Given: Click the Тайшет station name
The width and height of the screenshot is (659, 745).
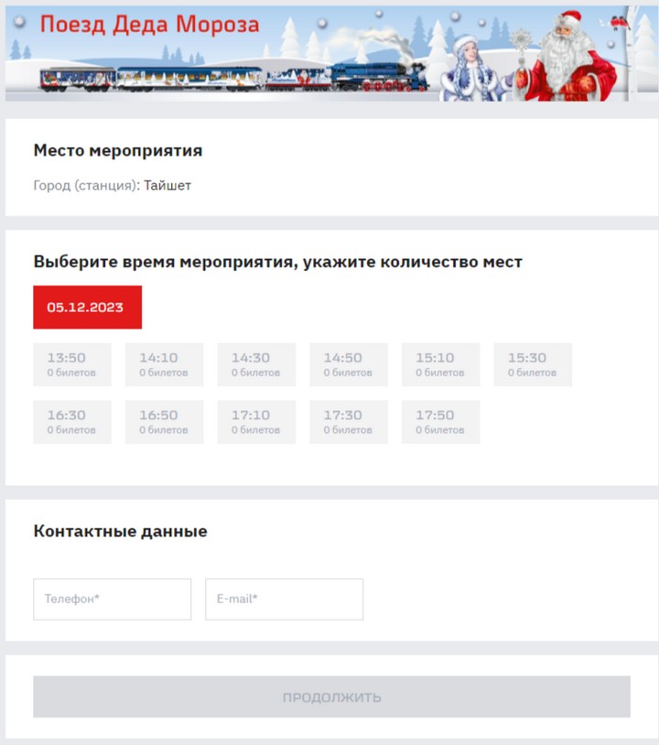Looking at the screenshot, I should click(167, 185).
